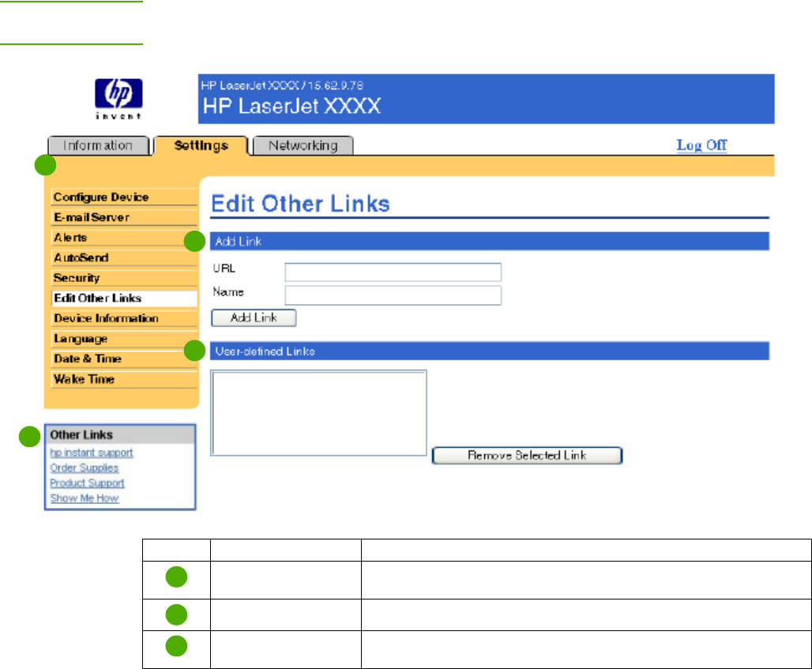Open Wake Time settings

click(124, 379)
